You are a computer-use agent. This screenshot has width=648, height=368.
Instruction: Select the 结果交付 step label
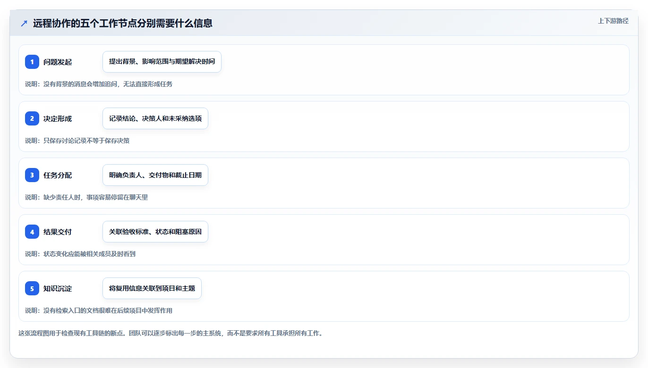pyautogui.click(x=58, y=232)
